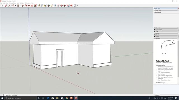Open the Window menu

pyautogui.click(x=22, y=3)
